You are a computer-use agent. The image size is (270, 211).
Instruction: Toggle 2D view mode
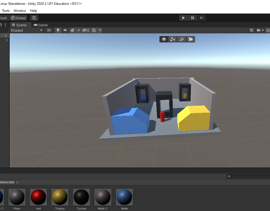tap(49, 30)
